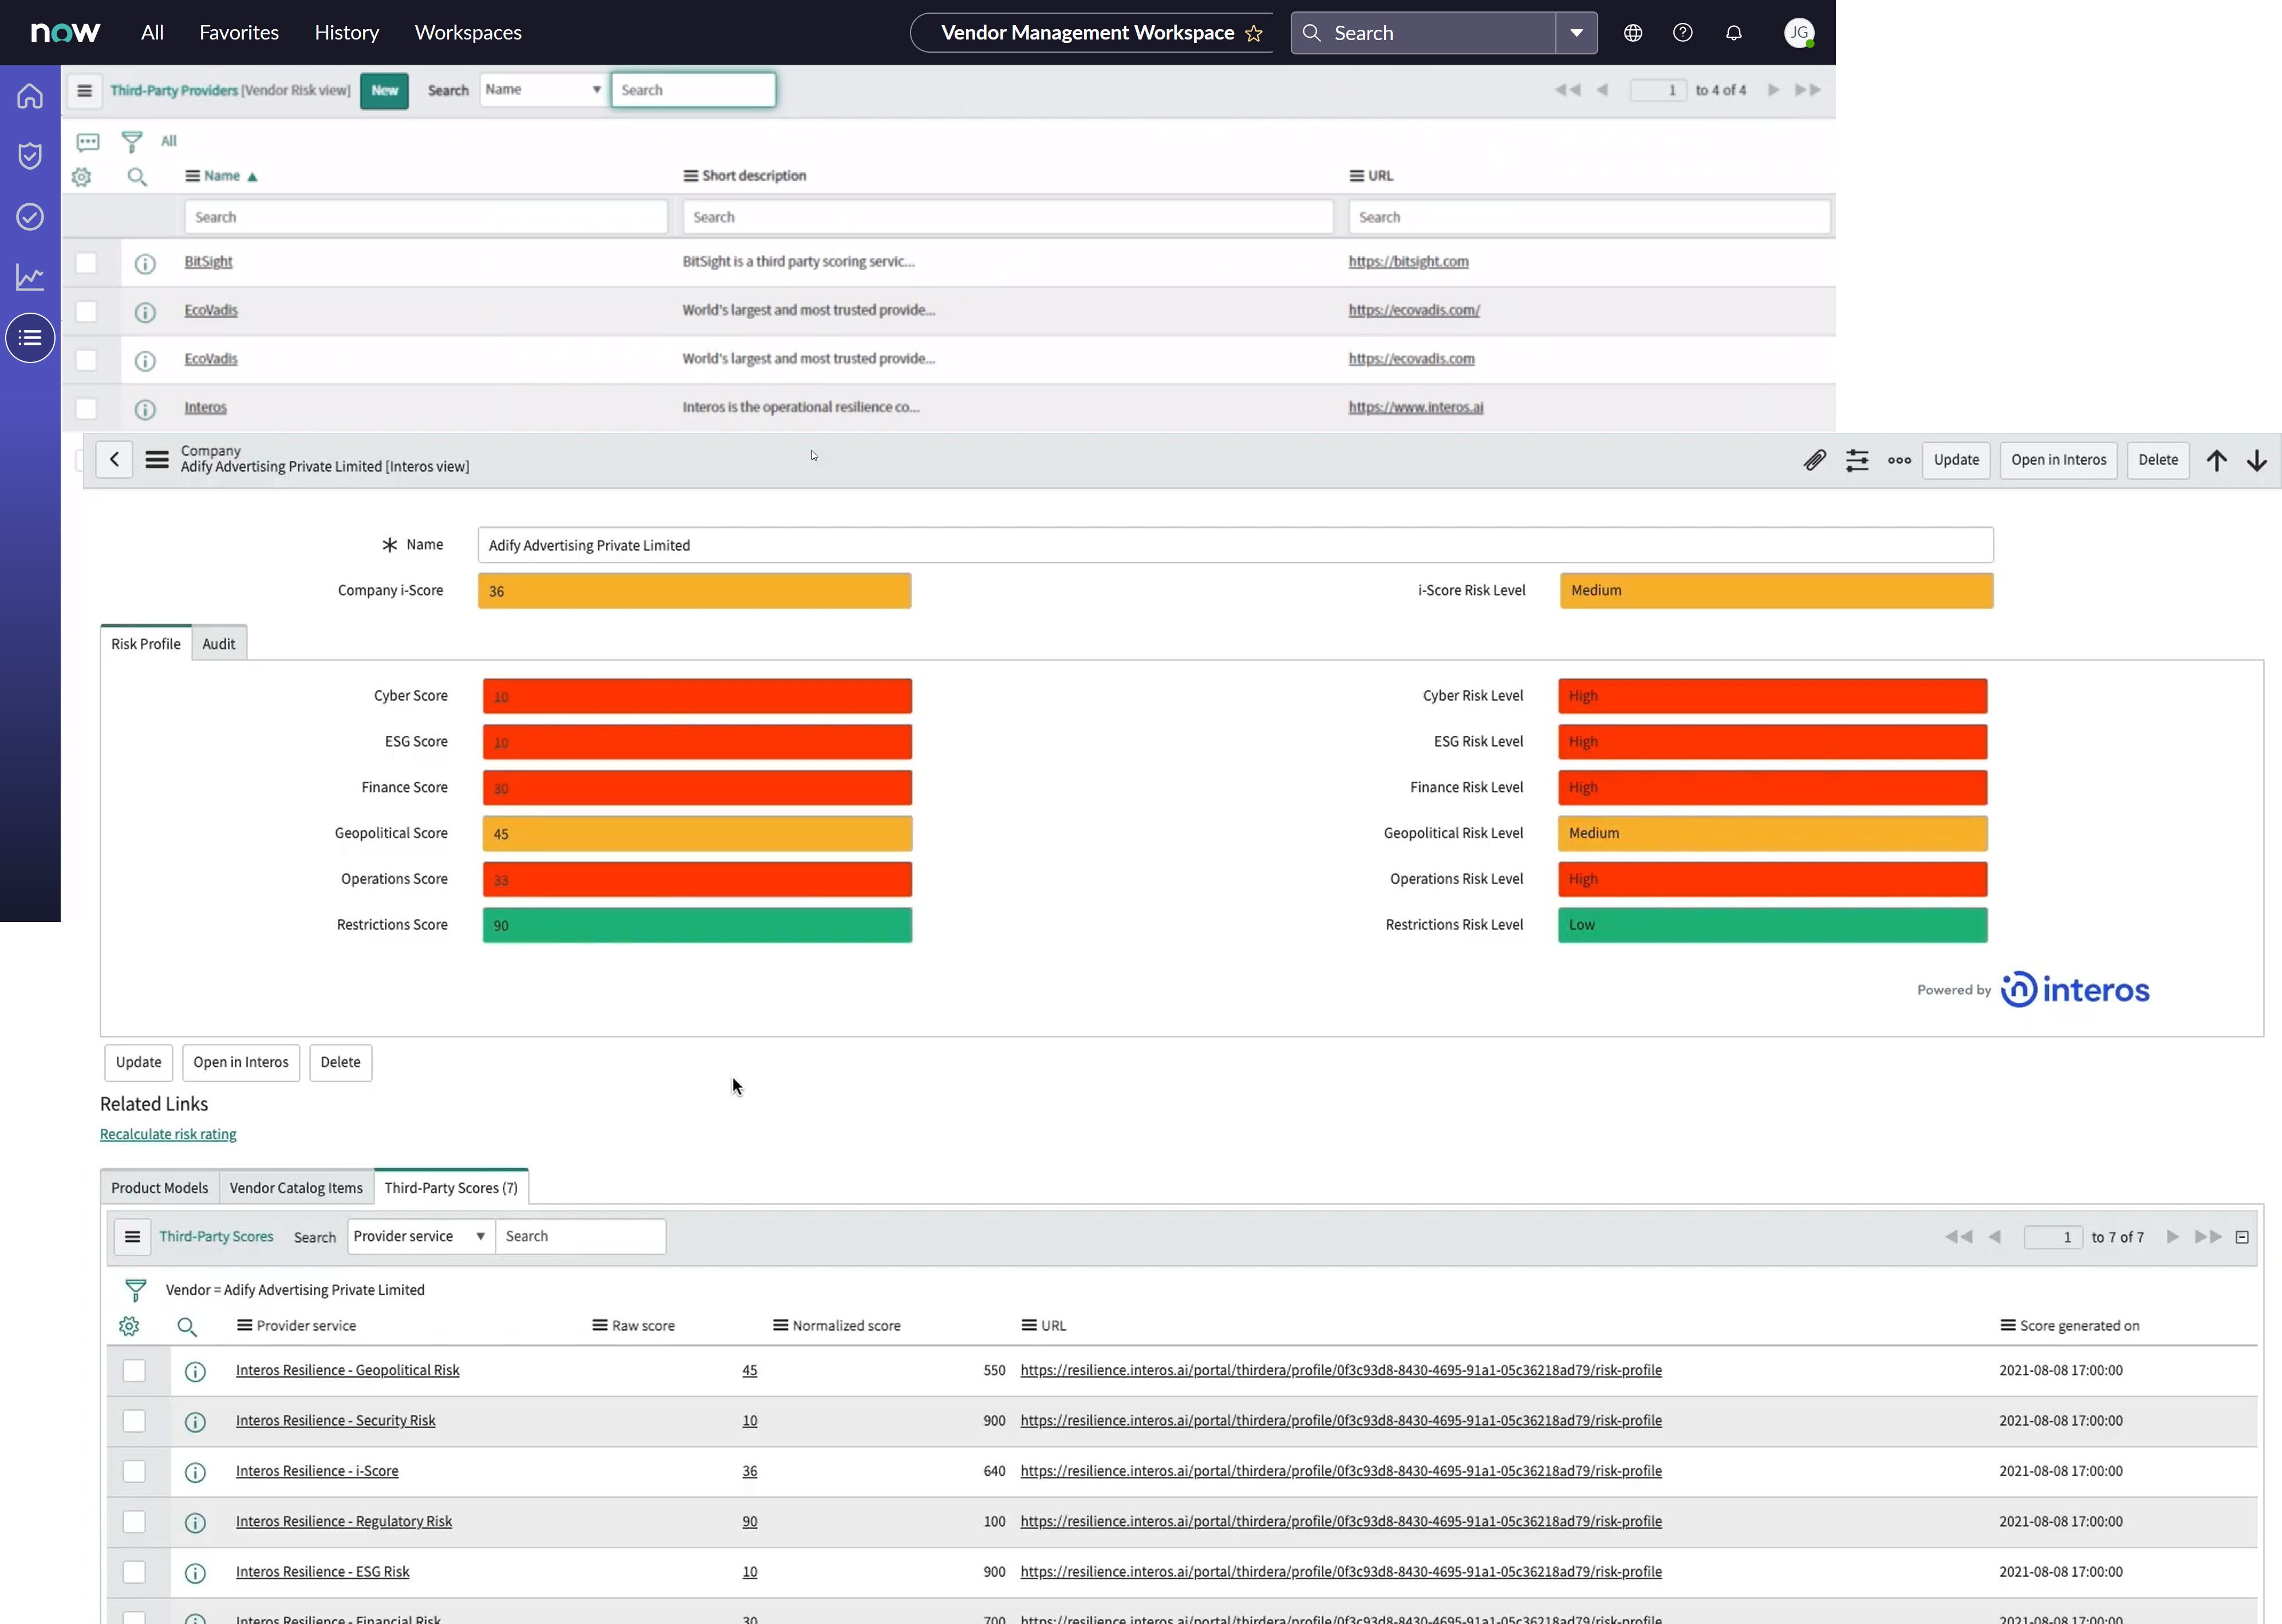Open gear to personalize Third-Party Scores columns
Screen dimensions: 2282x1624
pyautogui.click(x=129, y=1326)
